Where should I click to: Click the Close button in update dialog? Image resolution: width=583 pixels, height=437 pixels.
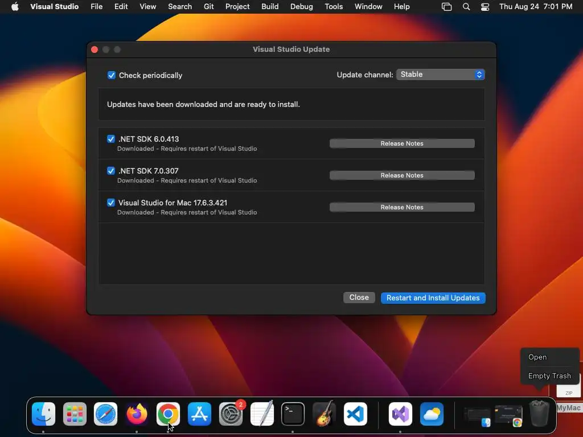(359, 298)
